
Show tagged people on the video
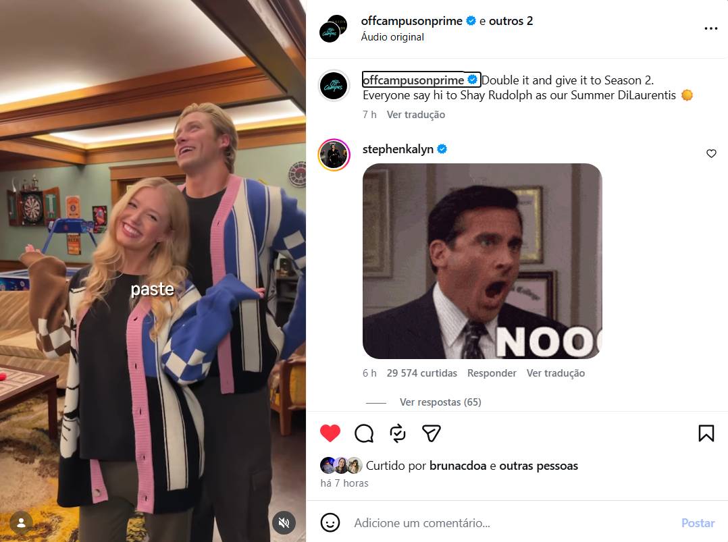click(21, 522)
